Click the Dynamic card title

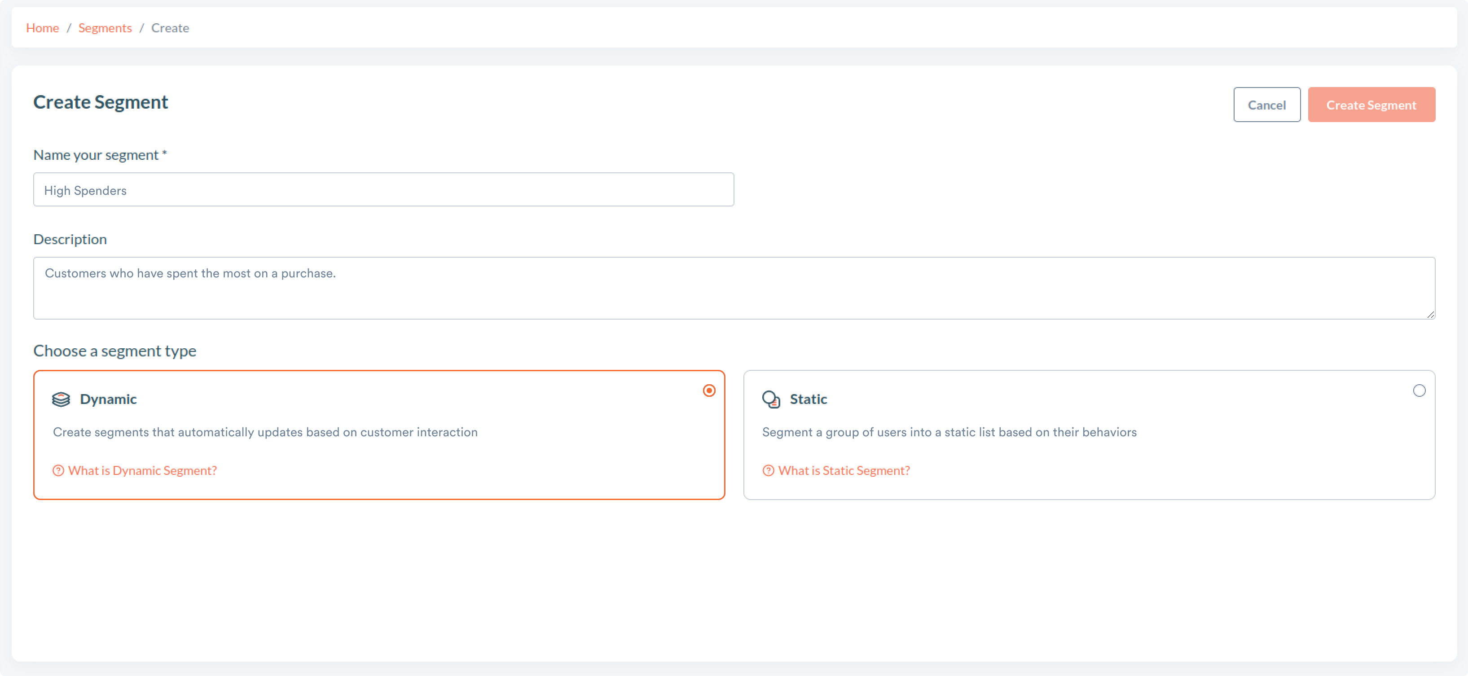[108, 399]
